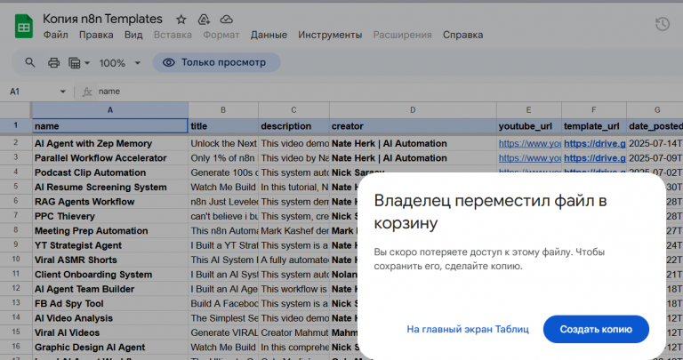The width and height of the screenshot is (683, 360).
Task: Open the Файл menu
Action: pyautogui.click(x=55, y=36)
